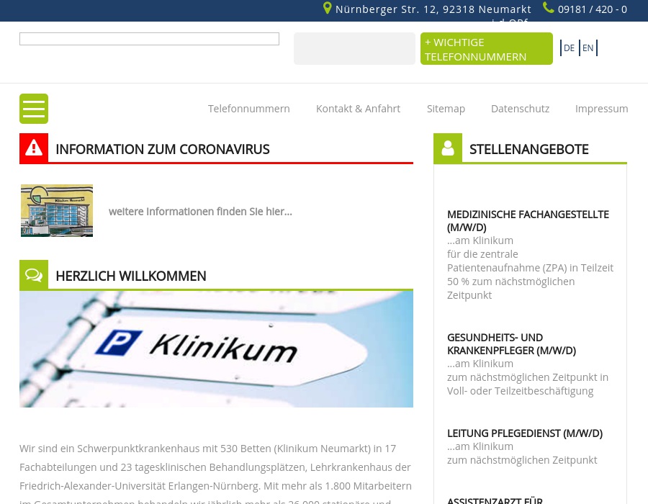Open the Impressum page

601,108
